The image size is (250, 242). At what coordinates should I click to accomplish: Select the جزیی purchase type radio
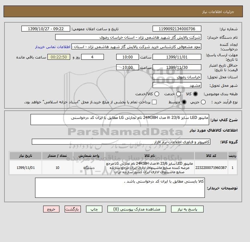click(203, 102)
